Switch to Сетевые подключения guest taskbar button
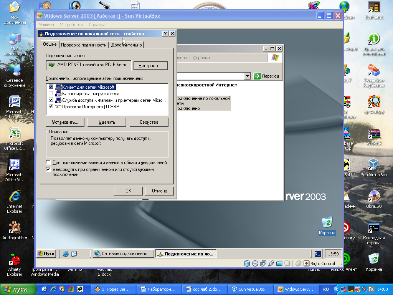The image size is (393, 295). pyautogui.click(x=123, y=254)
